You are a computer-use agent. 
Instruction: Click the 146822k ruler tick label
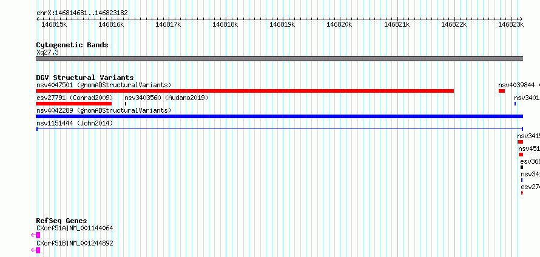[454, 24]
